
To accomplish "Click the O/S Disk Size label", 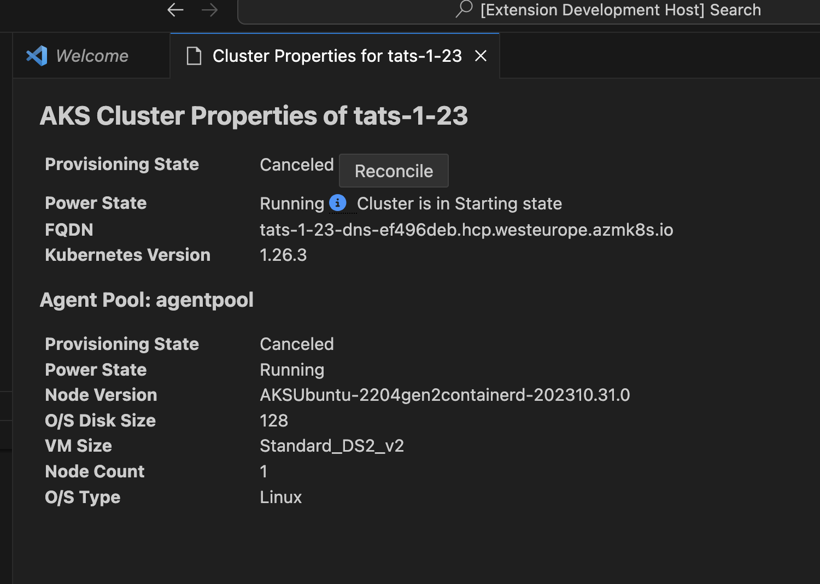I will coord(100,421).
